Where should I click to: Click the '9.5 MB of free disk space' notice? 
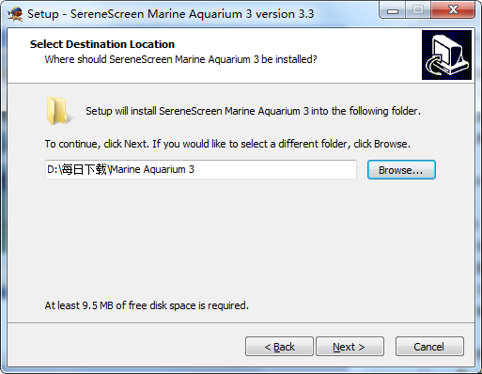click(x=147, y=305)
